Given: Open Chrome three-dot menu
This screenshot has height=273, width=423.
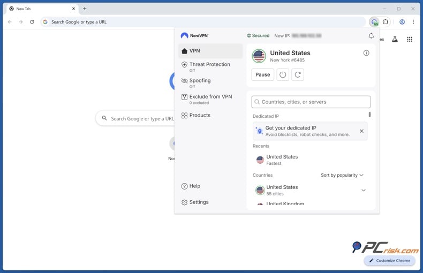Looking at the screenshot, I should [413, 22].
